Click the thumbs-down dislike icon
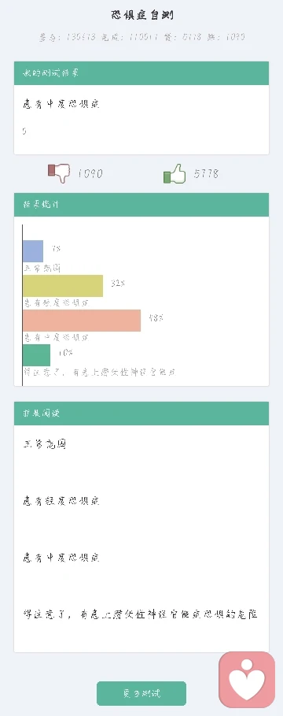The height and width of the screenshot is (716, 283). (x=59, y=173)
